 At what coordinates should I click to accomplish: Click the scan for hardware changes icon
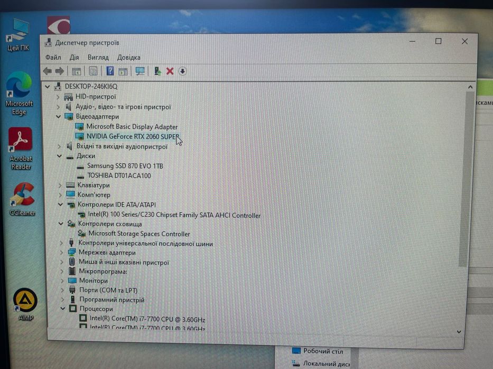click(140, 71)
